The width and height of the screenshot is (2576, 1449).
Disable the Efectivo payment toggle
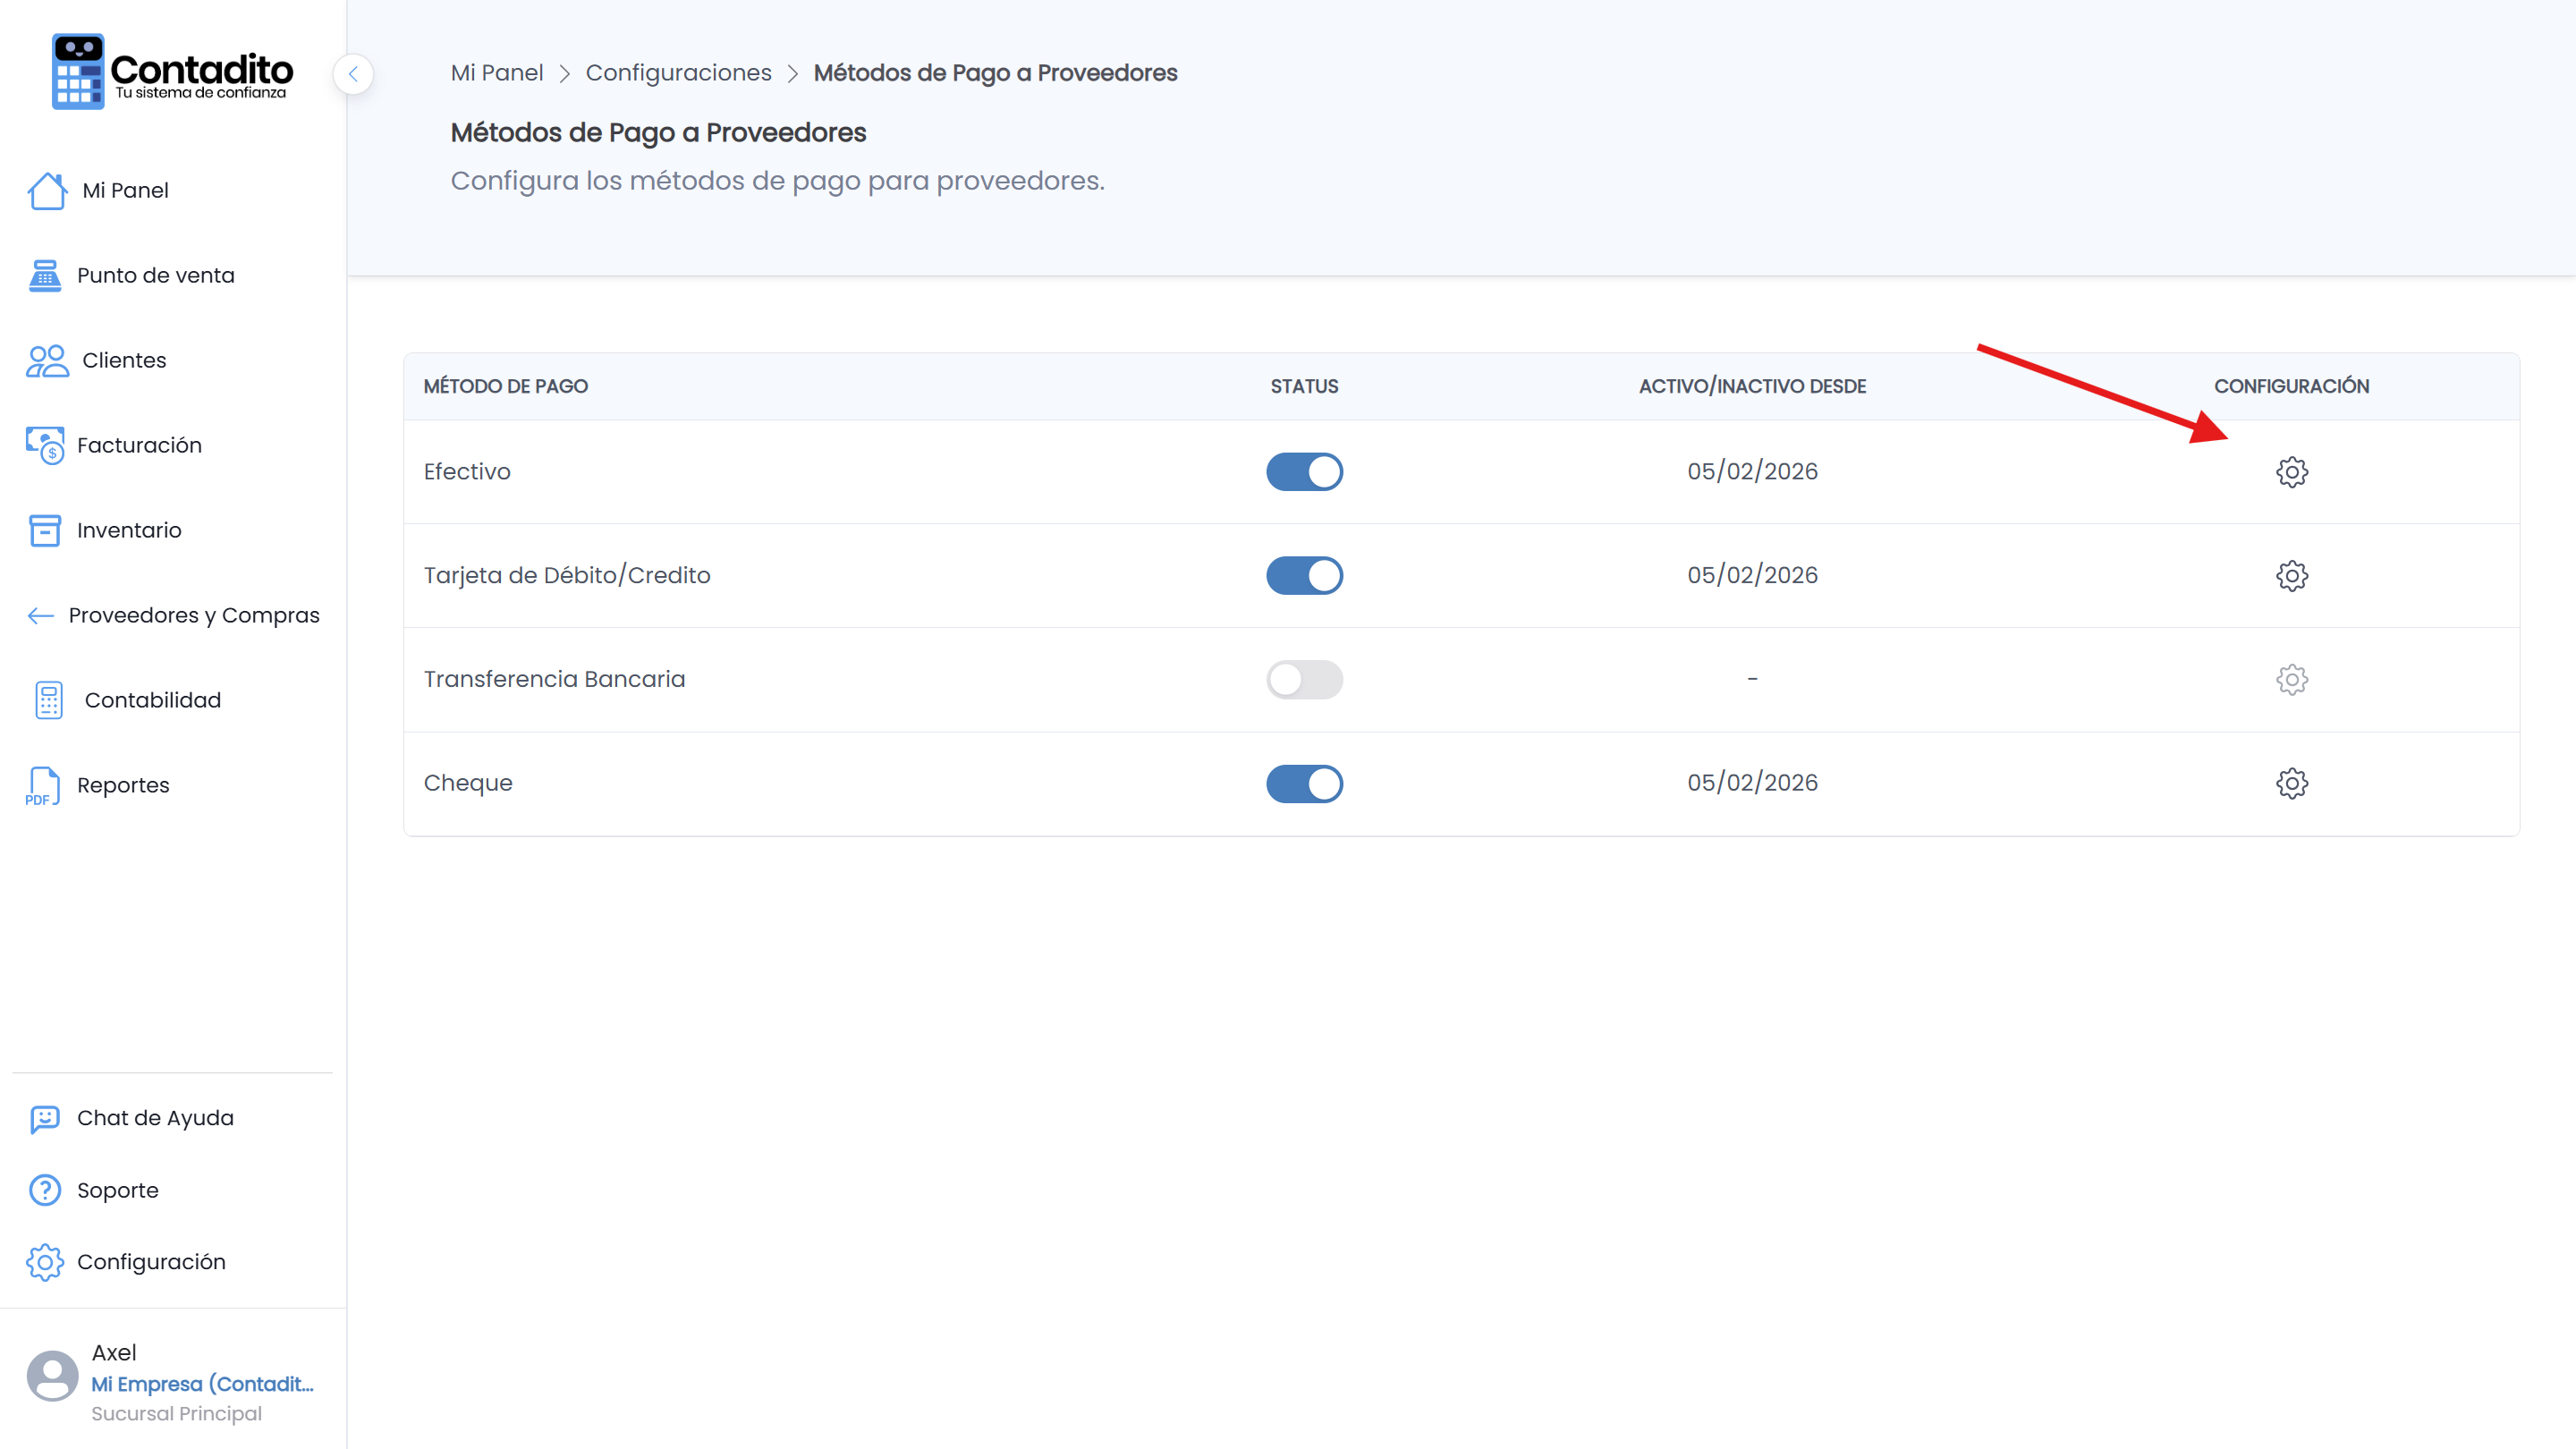pos(1304,472)
